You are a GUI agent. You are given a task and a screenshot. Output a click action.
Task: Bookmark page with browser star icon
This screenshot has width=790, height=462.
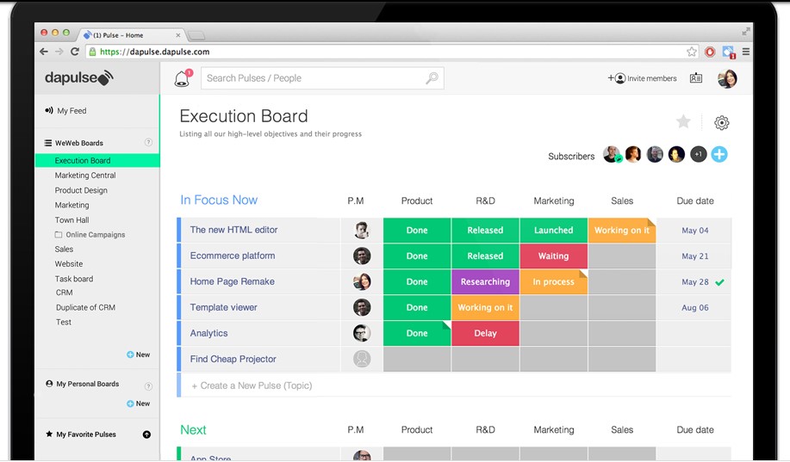[692, 52]
